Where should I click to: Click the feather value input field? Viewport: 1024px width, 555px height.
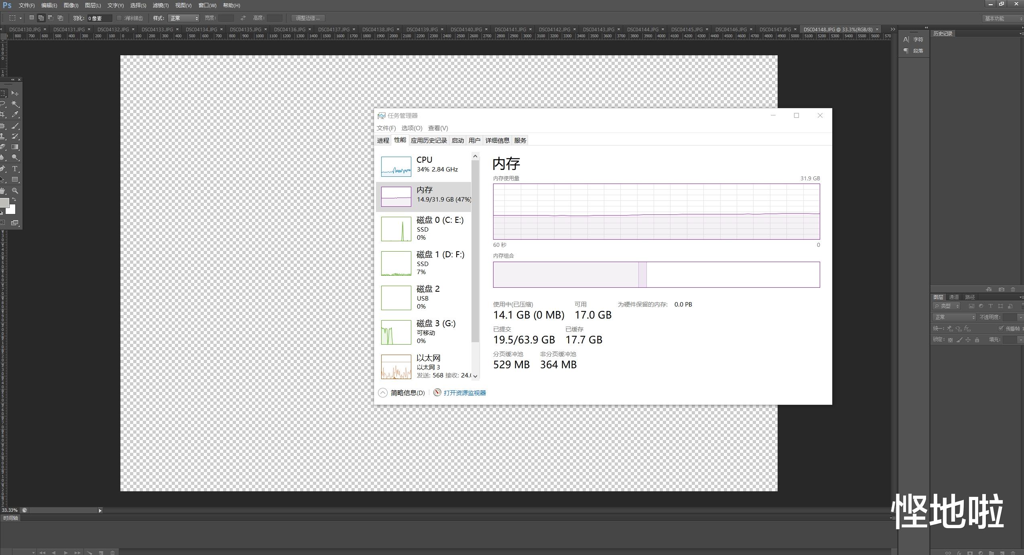click(x=99, y=18)
